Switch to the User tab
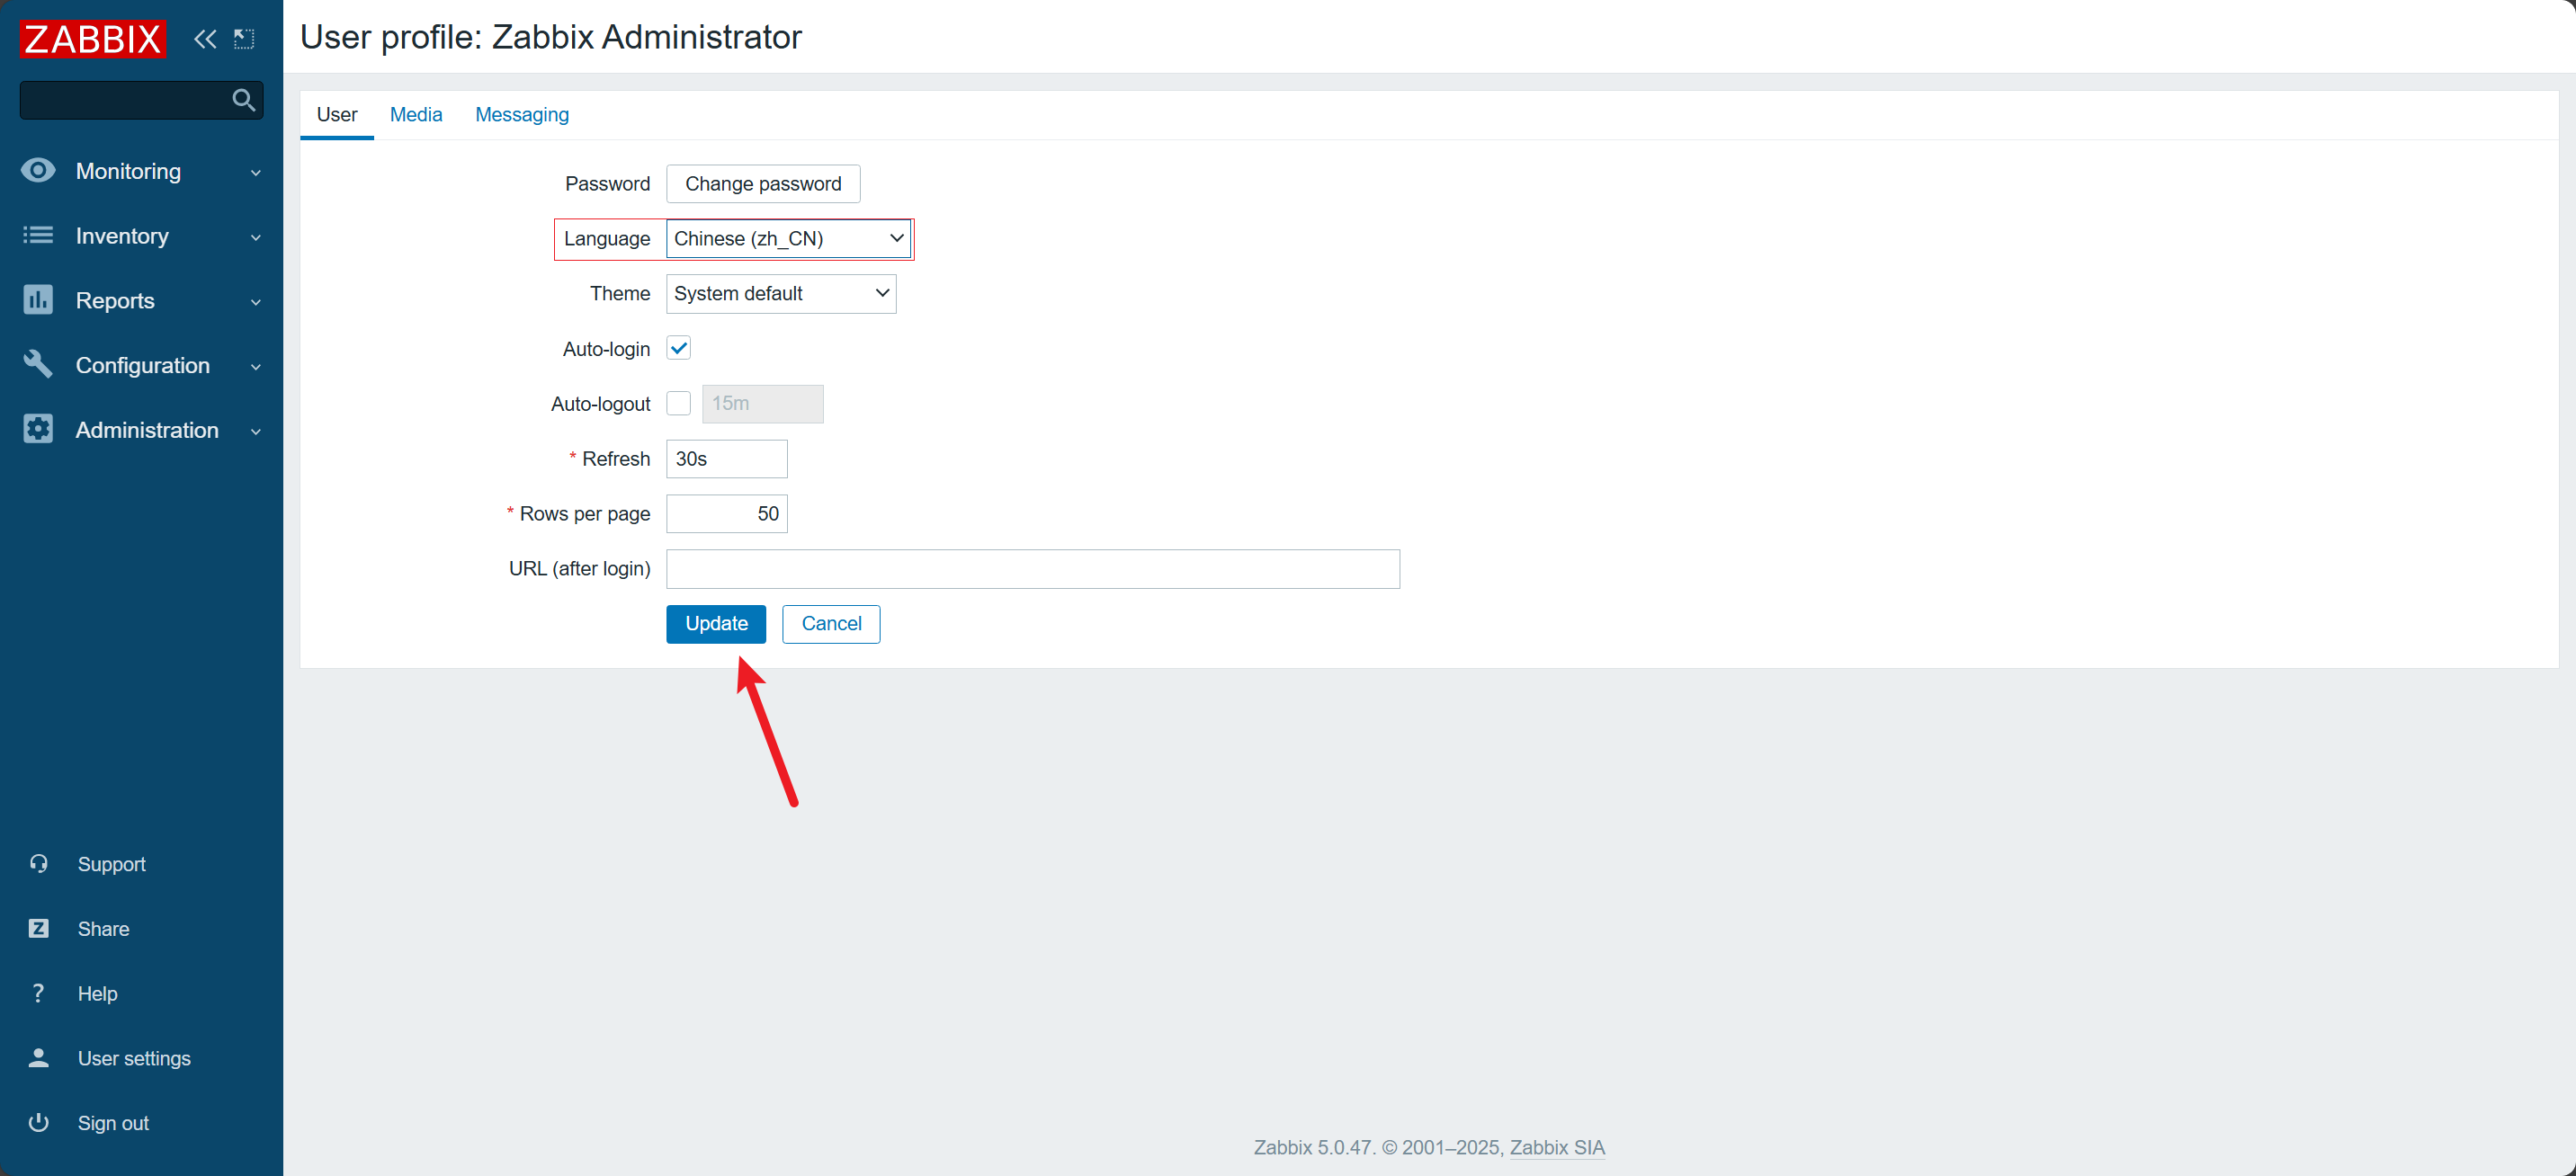The height and width of the screenshot is (1176, 2576). [x=337, y=115]
